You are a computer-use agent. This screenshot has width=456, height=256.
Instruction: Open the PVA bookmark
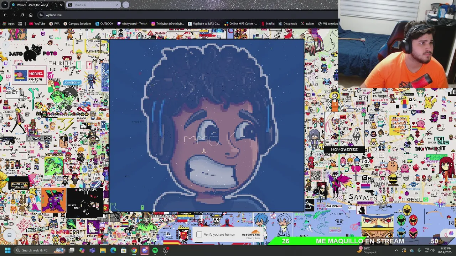(x=54, y=24)
